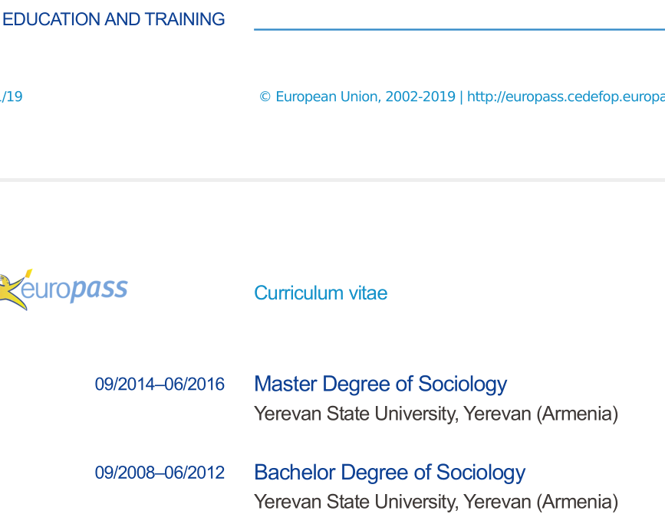Click the 09/2014–06/2016 date range
The image size is (665, 527).
point(160,385)
